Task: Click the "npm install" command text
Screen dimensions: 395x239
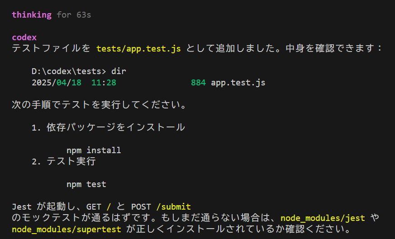Action: 94,150
